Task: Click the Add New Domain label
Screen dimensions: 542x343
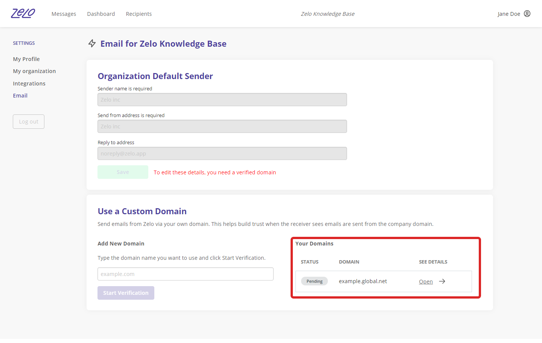Action: click(121, 244)
